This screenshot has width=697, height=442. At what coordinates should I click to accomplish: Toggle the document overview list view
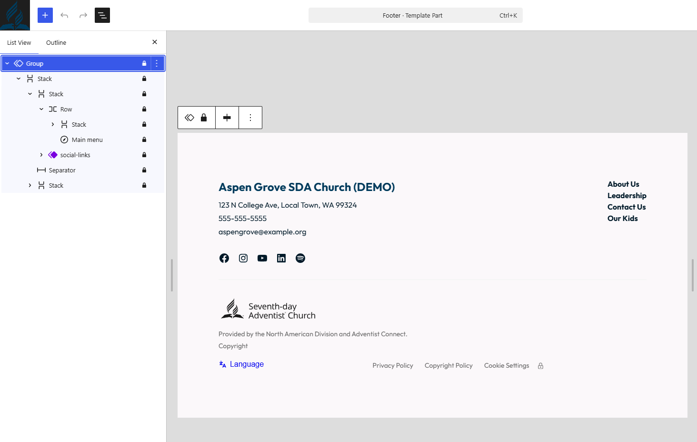click(x=102, y=15)
